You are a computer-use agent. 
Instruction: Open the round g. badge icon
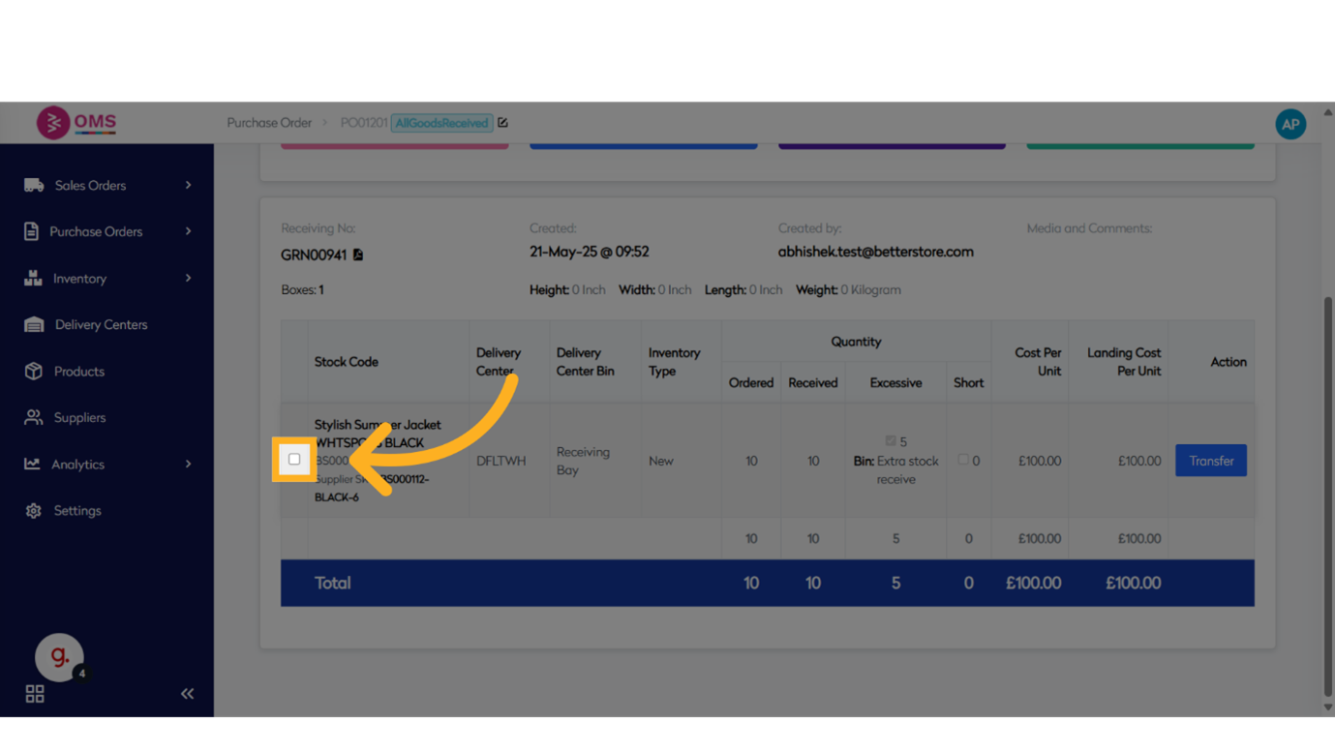pyautogui.click(x=59, y=657)
